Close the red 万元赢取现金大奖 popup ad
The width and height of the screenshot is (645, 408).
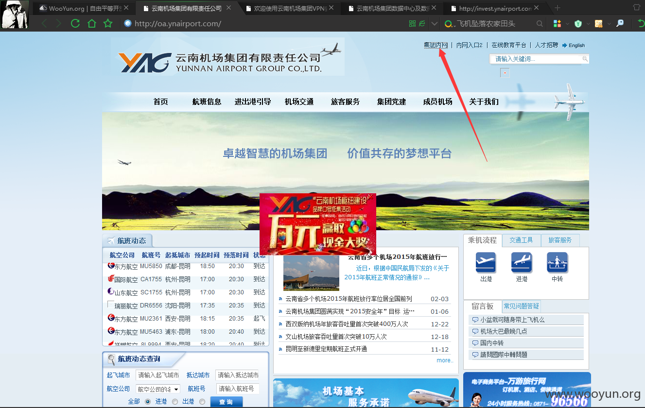click(370, 197)
